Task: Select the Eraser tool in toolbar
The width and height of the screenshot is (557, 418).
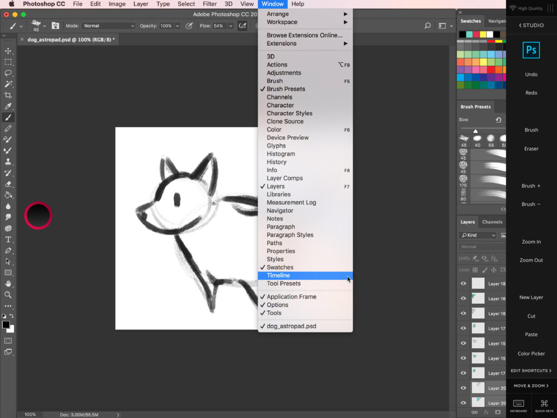Action: point(8,184)
